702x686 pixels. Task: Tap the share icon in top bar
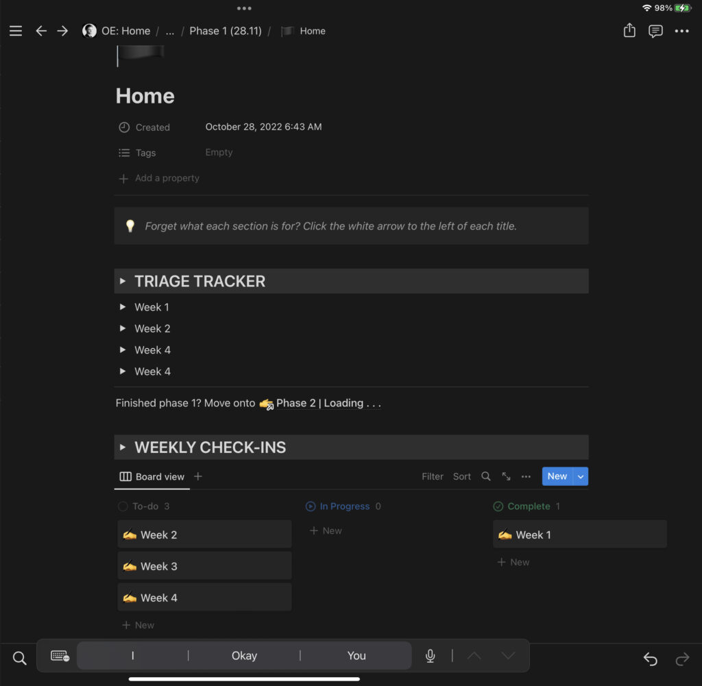629,31
